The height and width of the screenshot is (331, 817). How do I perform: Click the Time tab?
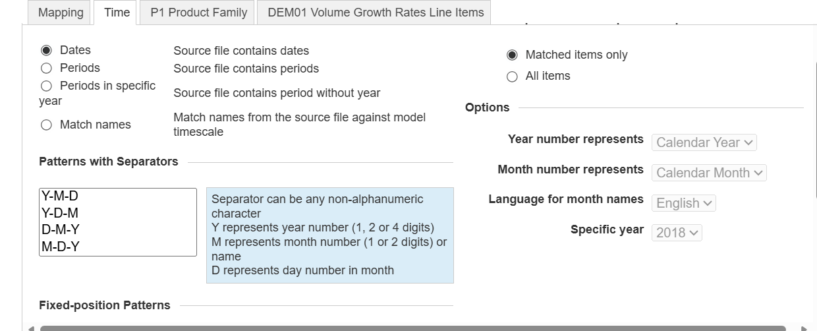[117, 13]
